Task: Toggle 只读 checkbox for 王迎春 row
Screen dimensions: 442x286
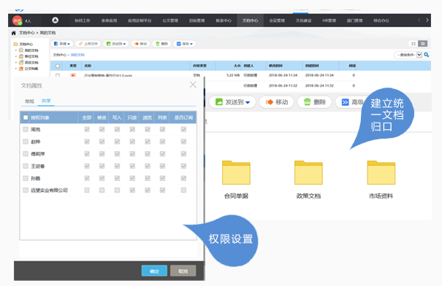Action: [132, 166]
